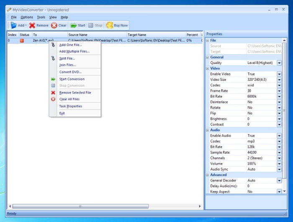Open the Deinterlace dropdown
This screenshot has width=293, height=222.
[279, 102]
